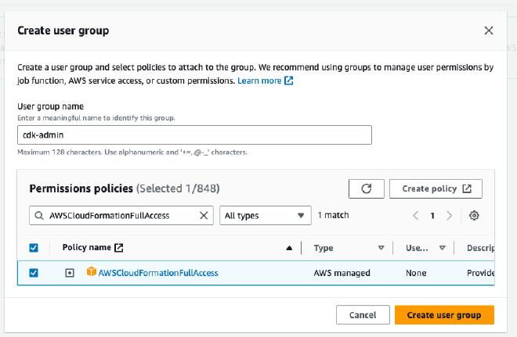Sort the Policy name column ascending

click(x=289, y=248)
